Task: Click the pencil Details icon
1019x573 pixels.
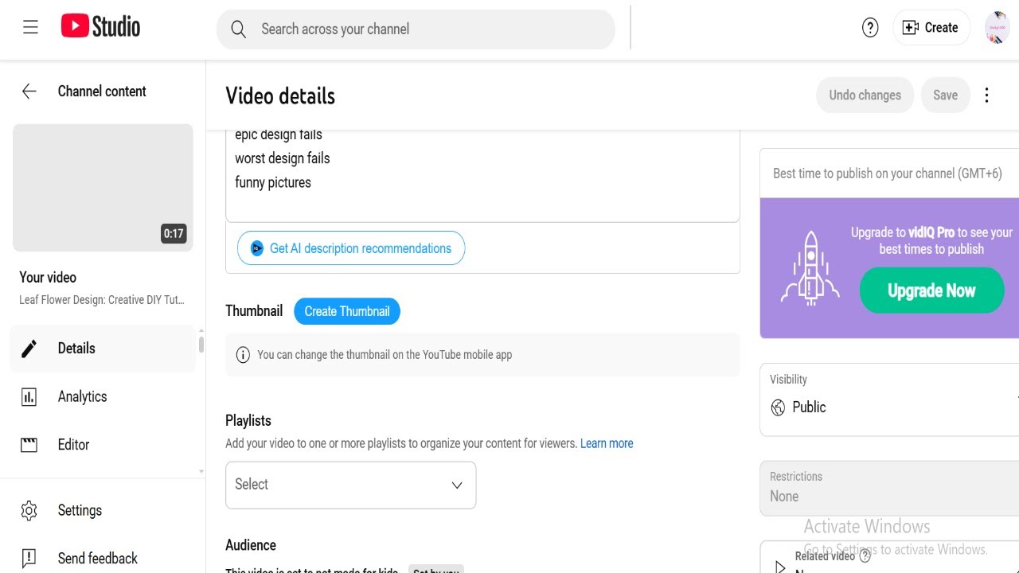Action: click(x=29, y=349)
